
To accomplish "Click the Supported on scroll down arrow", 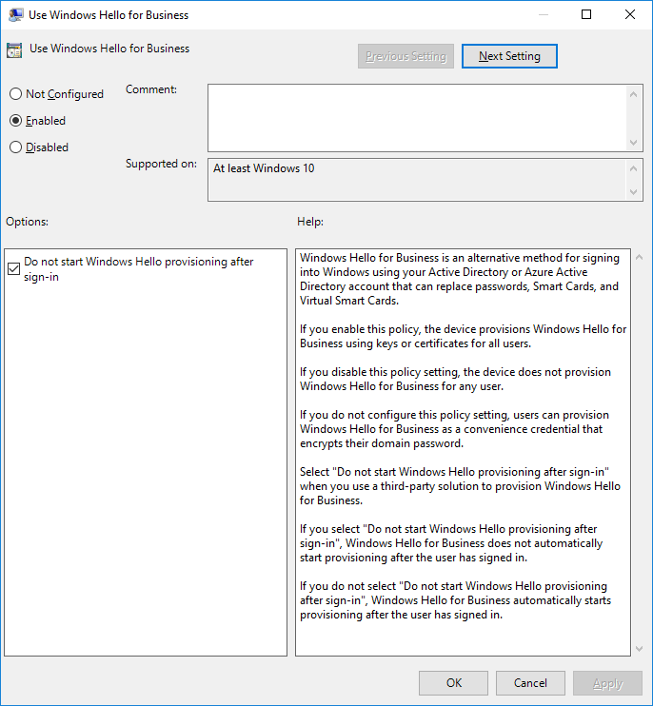I will click(x=635, y=192).
